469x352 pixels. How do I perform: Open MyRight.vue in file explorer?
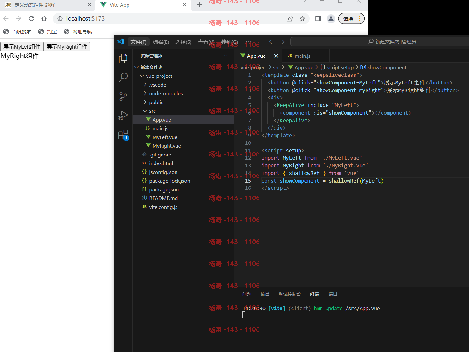tap(183, 146)
